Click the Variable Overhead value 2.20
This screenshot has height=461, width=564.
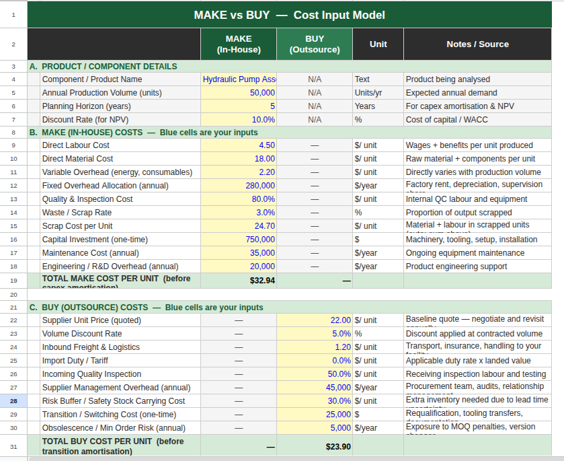coord(239,172)
